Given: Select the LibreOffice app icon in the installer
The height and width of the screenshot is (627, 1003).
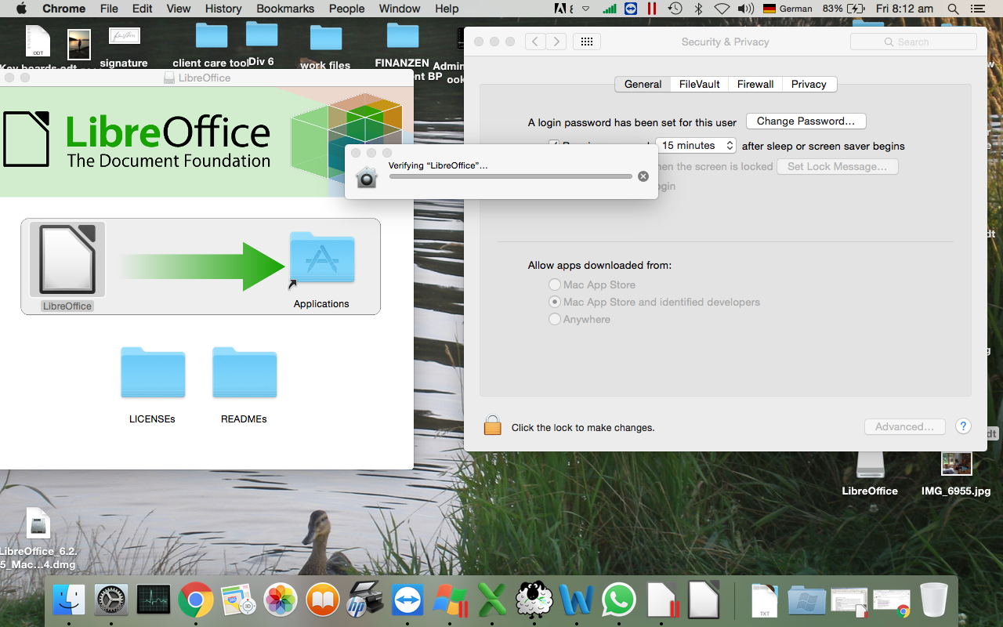Looking at the screenshot, I should (x=67, y=259).
